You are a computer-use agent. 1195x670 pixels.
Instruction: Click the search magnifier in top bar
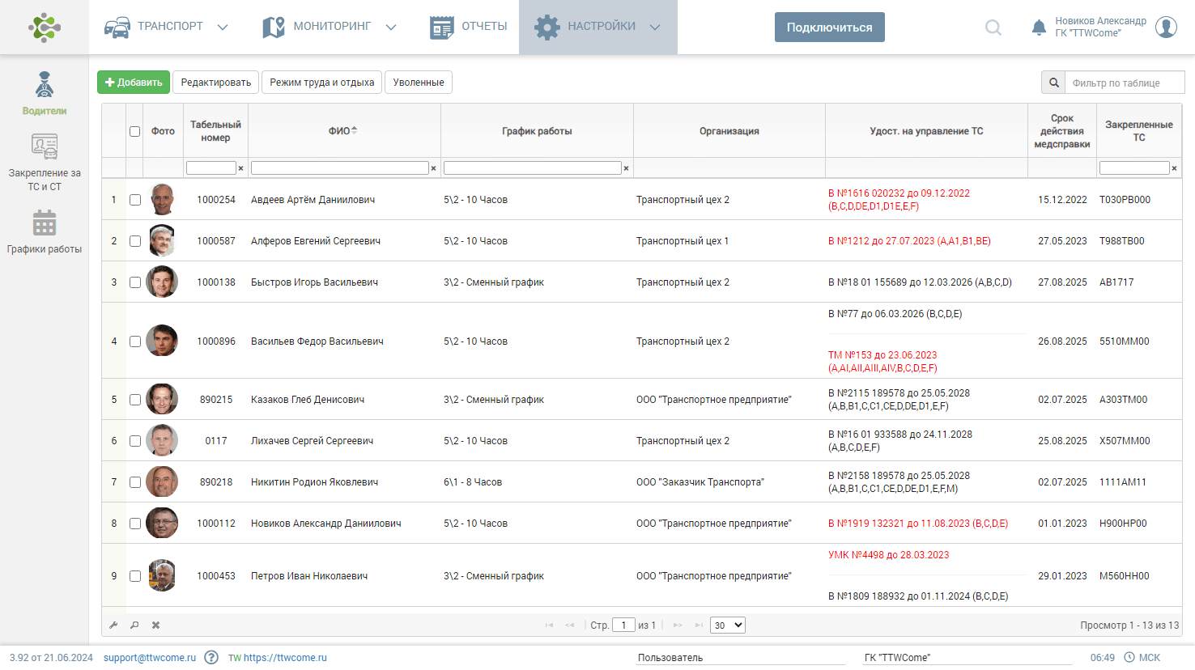(x=993, y=28)
